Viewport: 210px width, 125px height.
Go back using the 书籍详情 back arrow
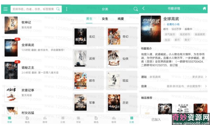coord(143,8)
